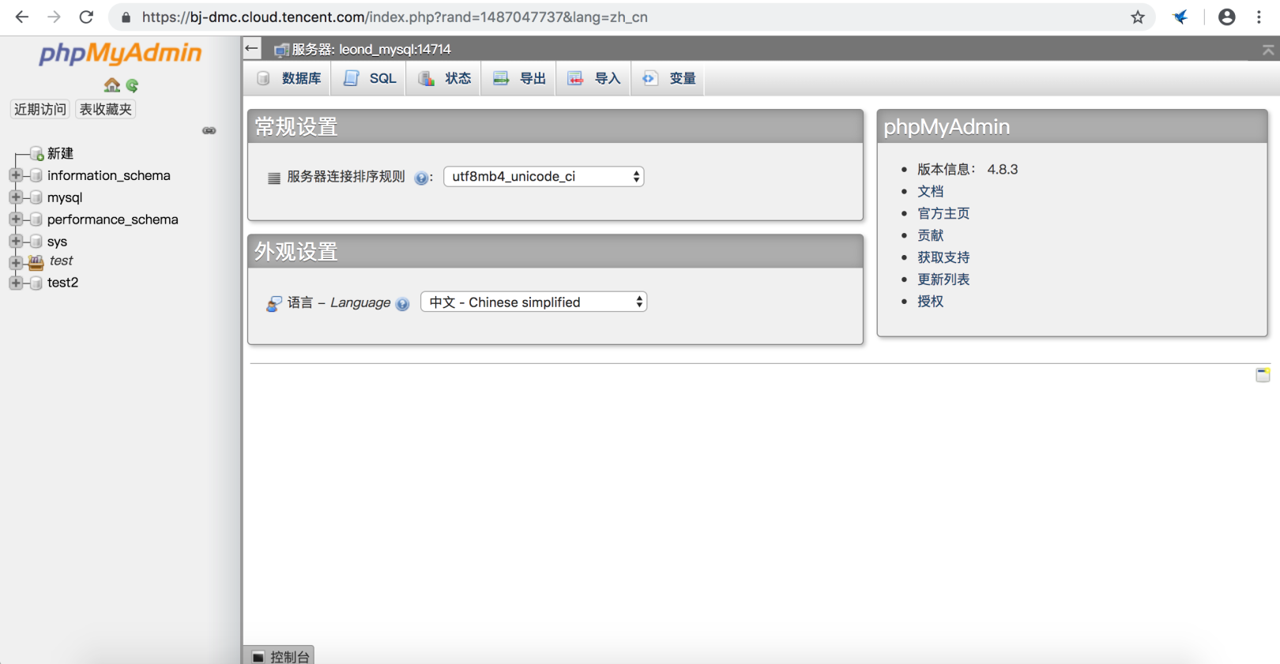Click the new database icon beside 新建
This screenshot has width=1280, height=664.
[36, 153]
